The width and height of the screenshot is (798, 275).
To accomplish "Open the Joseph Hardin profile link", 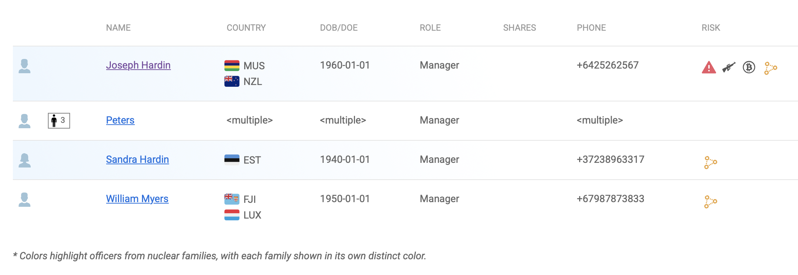I will [138, 65].
